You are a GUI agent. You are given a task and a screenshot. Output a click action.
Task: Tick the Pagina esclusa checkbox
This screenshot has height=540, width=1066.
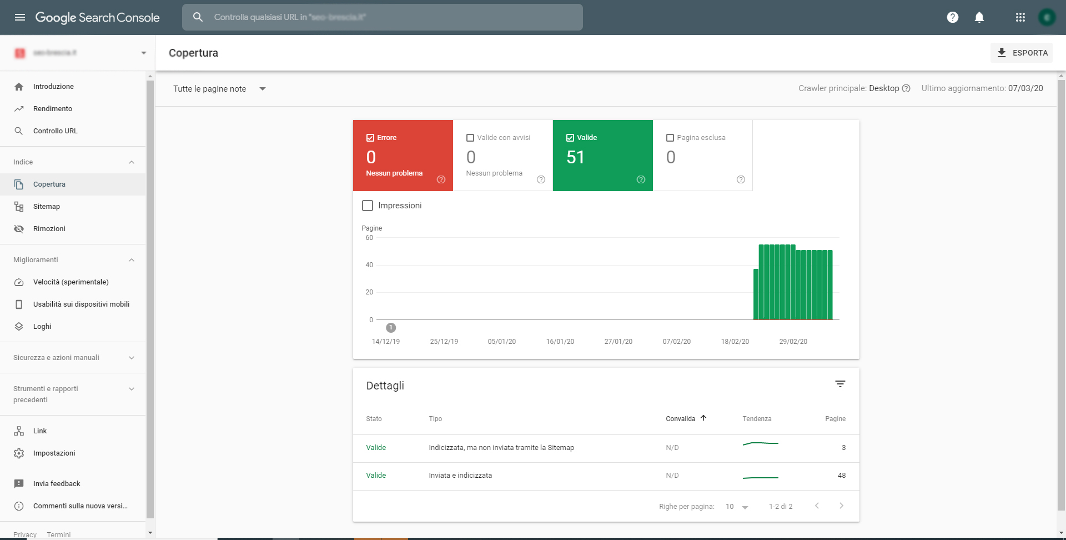670,138
